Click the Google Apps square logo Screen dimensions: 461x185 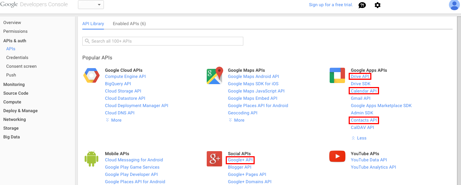click(x=337, y=75)
